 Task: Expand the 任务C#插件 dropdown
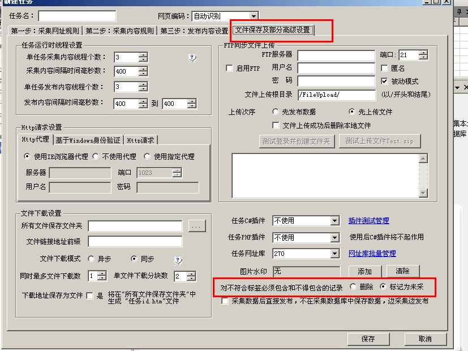(334, 221)
